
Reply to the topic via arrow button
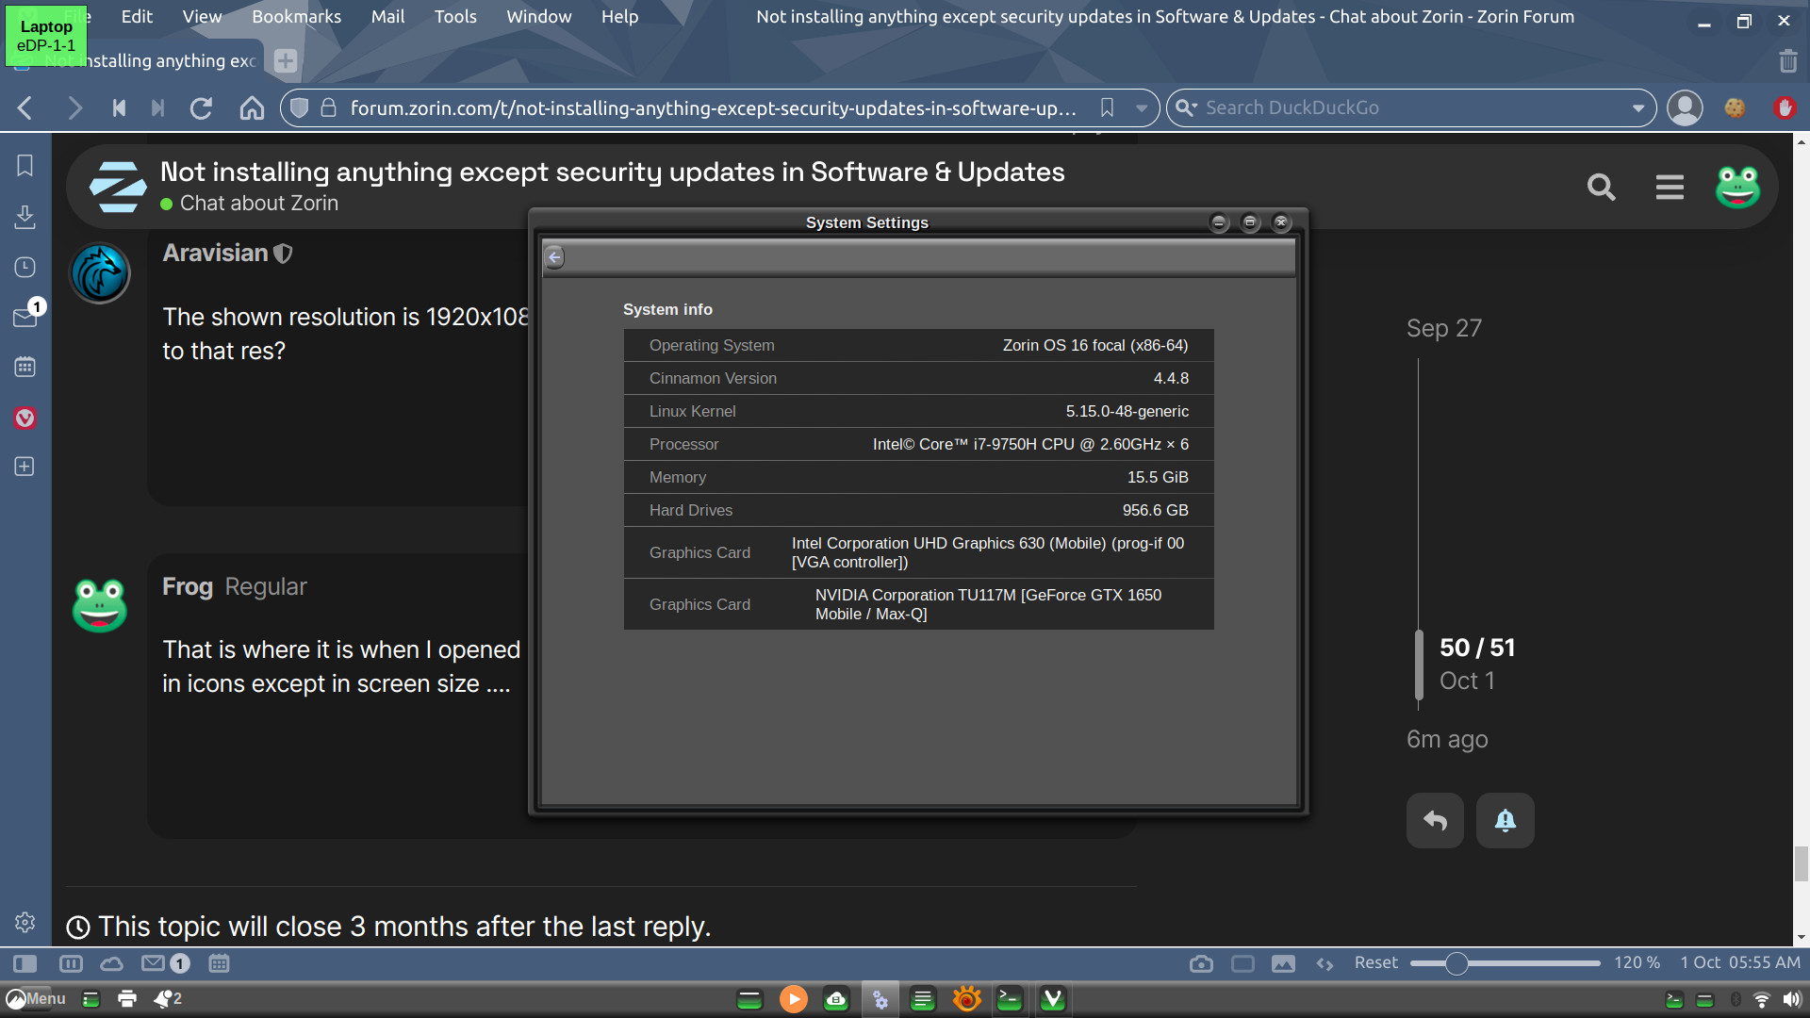[1435, 821]
